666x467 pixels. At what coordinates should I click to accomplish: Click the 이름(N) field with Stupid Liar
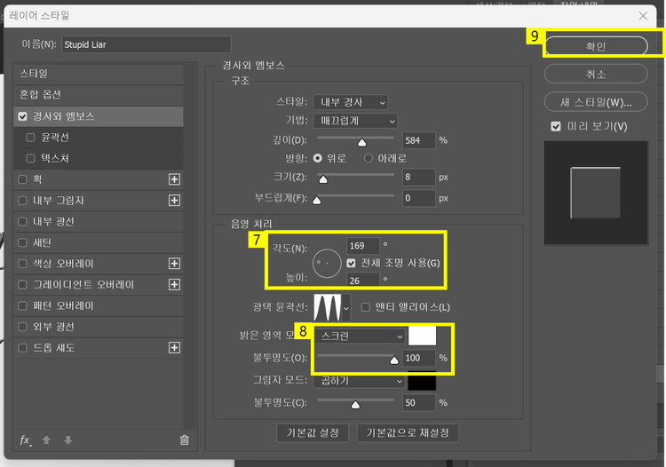147,44
